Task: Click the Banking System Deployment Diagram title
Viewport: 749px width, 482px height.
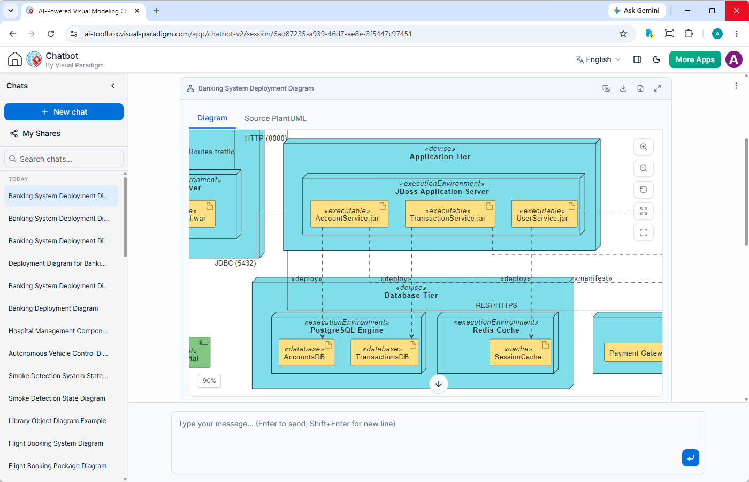Action: click(256, 88)
